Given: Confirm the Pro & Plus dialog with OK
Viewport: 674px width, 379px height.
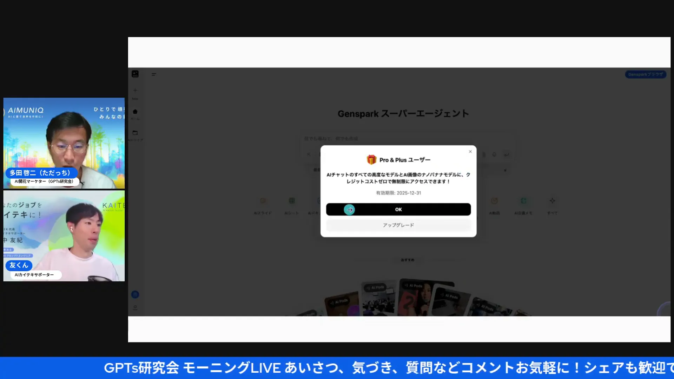Looking at the screenshot, I should (398, 210).
